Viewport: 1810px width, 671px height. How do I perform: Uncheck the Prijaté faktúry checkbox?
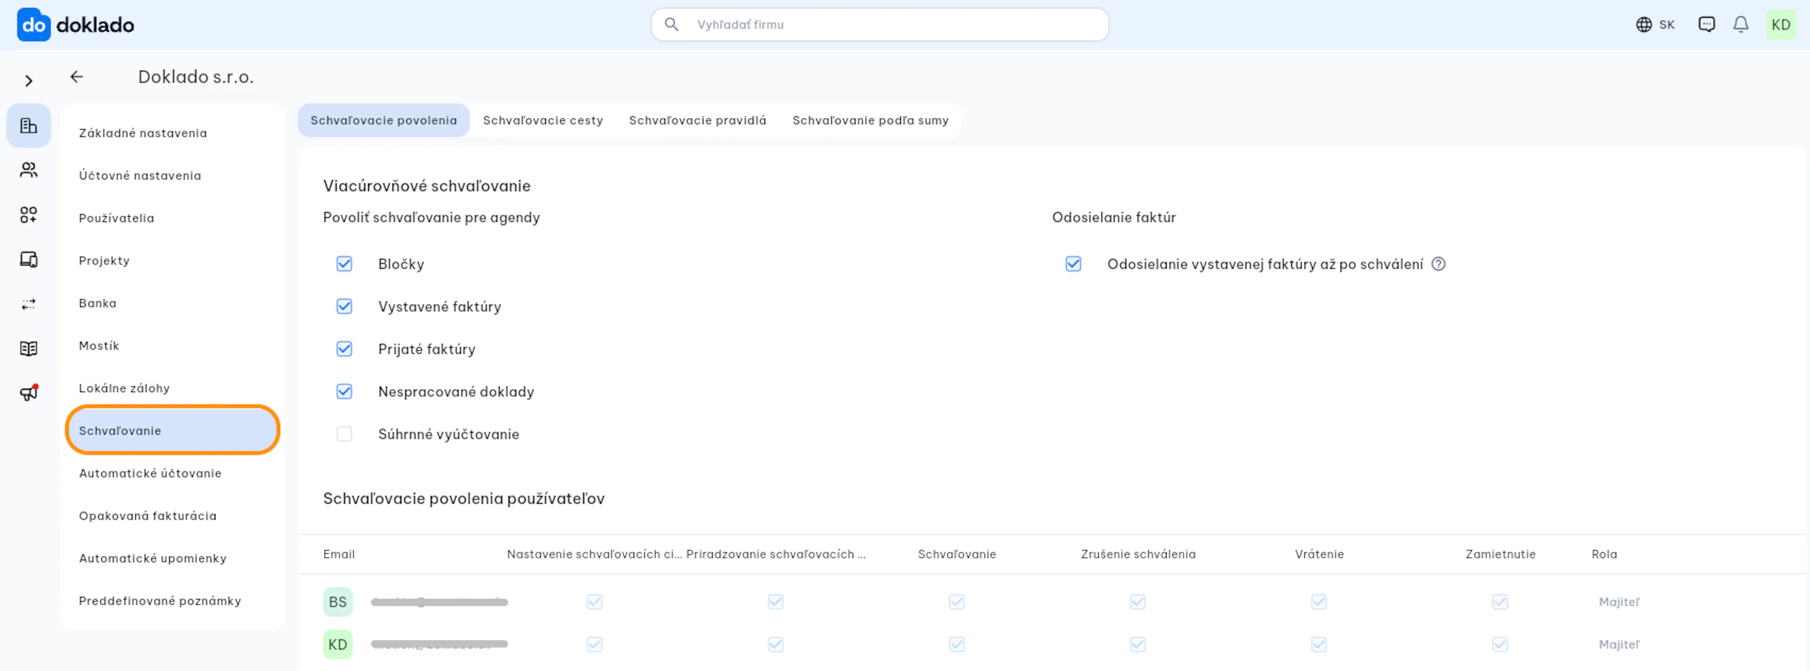[344, 349]
